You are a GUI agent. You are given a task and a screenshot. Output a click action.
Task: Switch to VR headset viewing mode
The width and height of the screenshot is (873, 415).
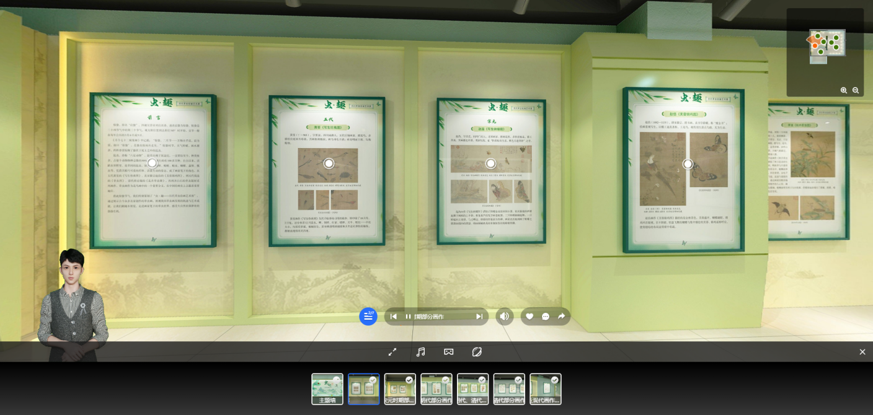[x=449, y=352]
